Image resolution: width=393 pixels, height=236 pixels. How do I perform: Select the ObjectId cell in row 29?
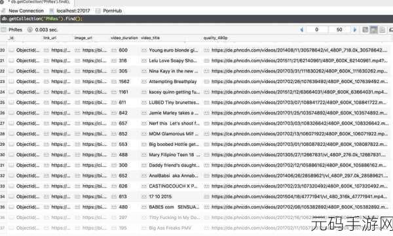[x=28, y=144]
